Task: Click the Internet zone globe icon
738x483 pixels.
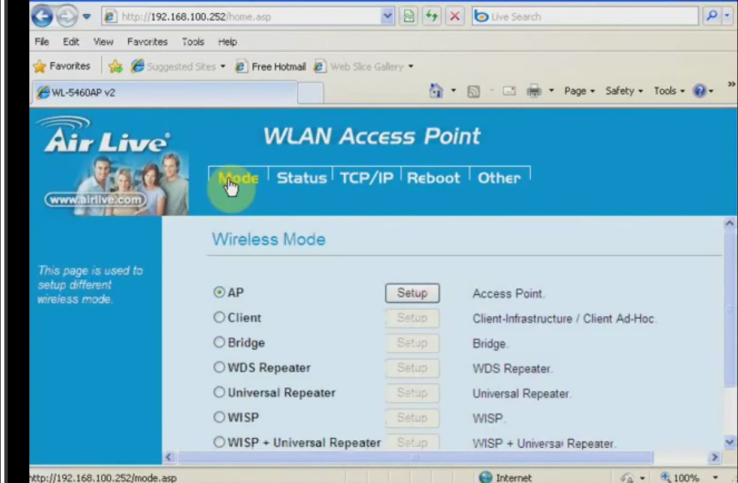Action: pos(486,478)
